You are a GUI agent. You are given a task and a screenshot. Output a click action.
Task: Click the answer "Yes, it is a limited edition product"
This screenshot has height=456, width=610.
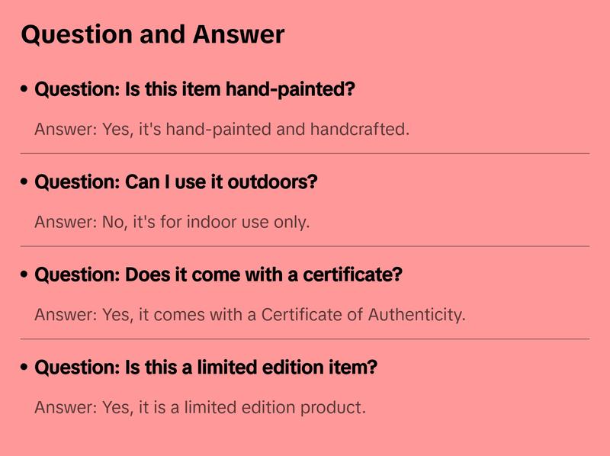pos(200,407)
